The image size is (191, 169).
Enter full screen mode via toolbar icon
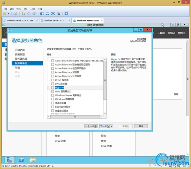(x=53, y=13)
